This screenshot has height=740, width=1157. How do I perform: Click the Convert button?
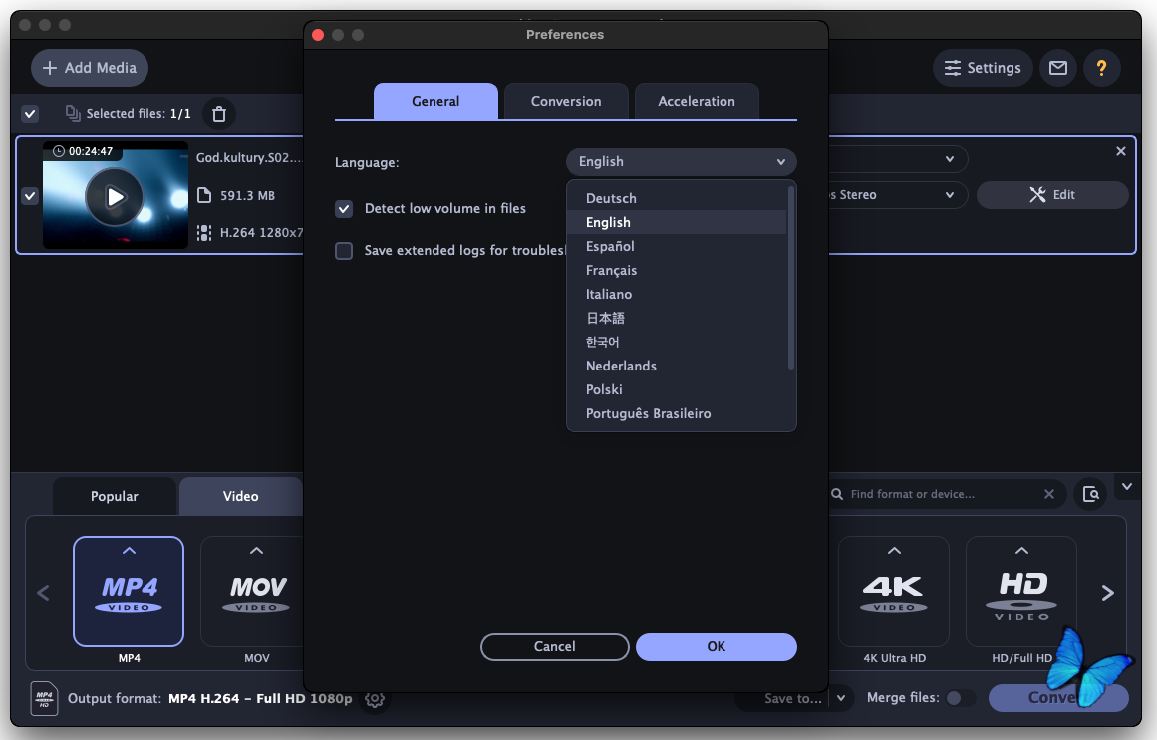(x=1058, y=698)
